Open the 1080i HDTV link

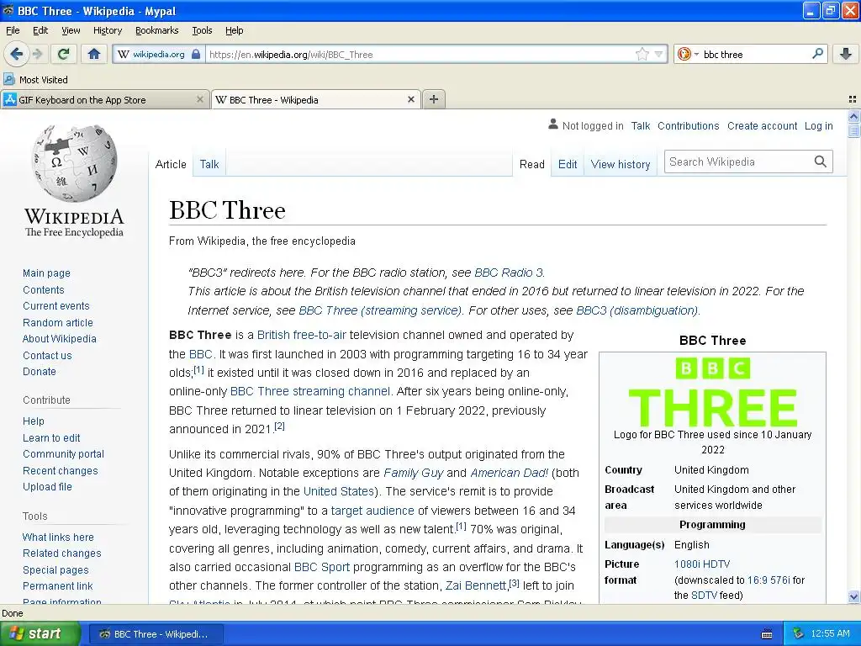(702, 564)
